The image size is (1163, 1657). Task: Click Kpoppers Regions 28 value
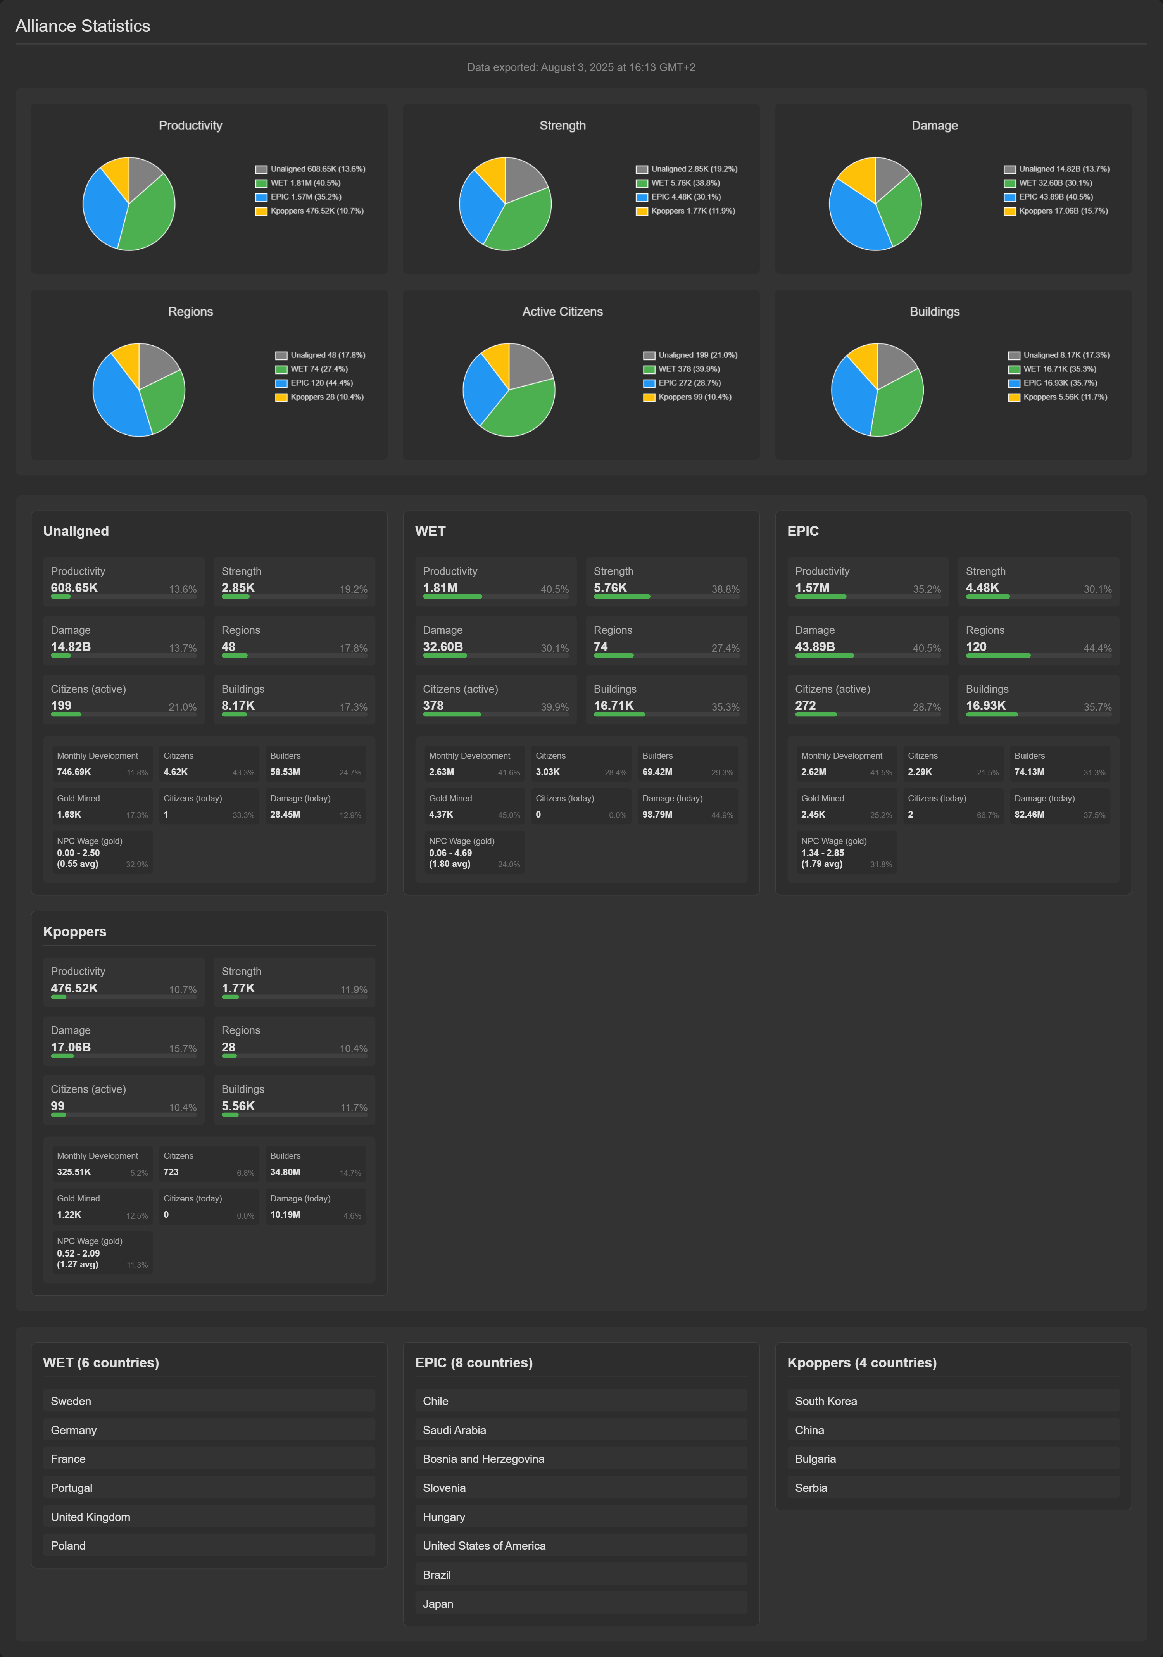pos(229,1047)
